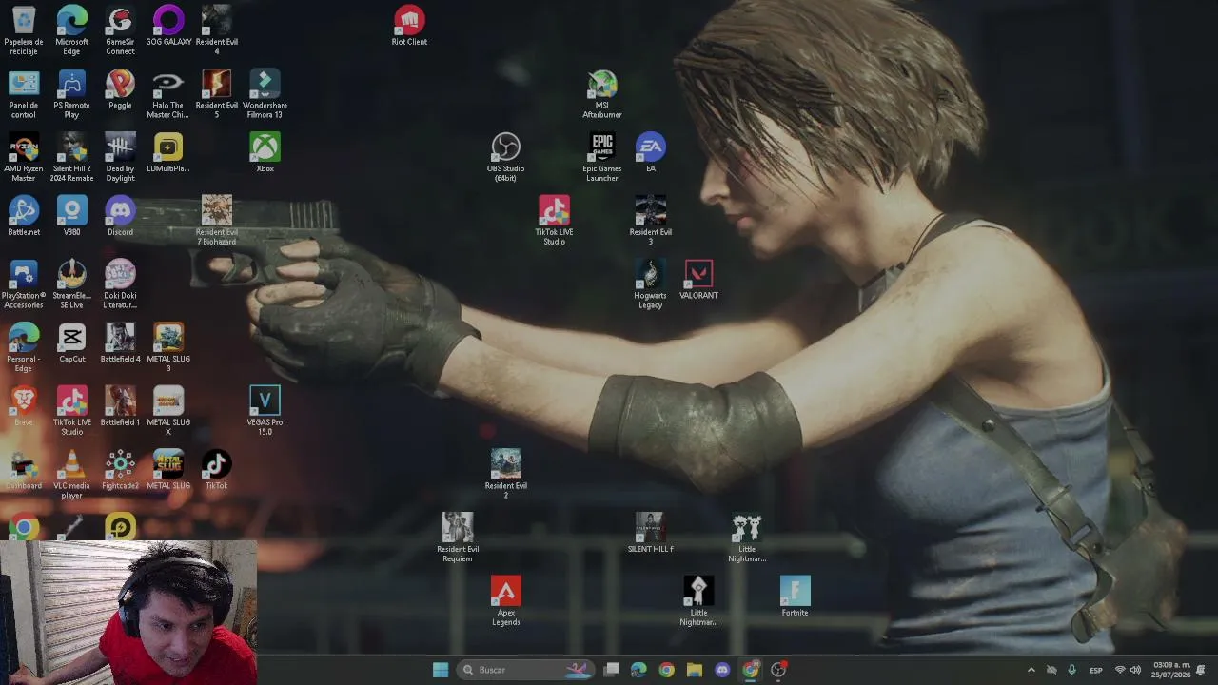Open the OBS Studio (64bit) shortcut
Image resolution: width=1218 pixels, height=685 pixels.
506,157
